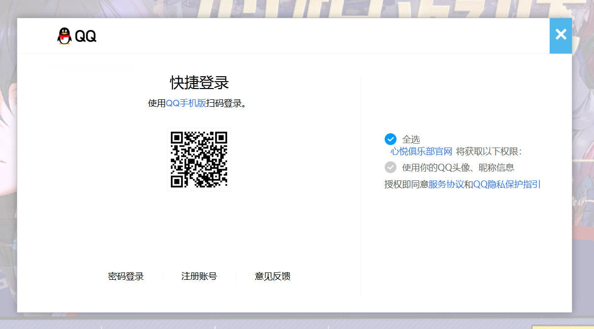This screenshot has width=594, height=329.
Task: Switch to 密码登录 password login
Action: 126,276
